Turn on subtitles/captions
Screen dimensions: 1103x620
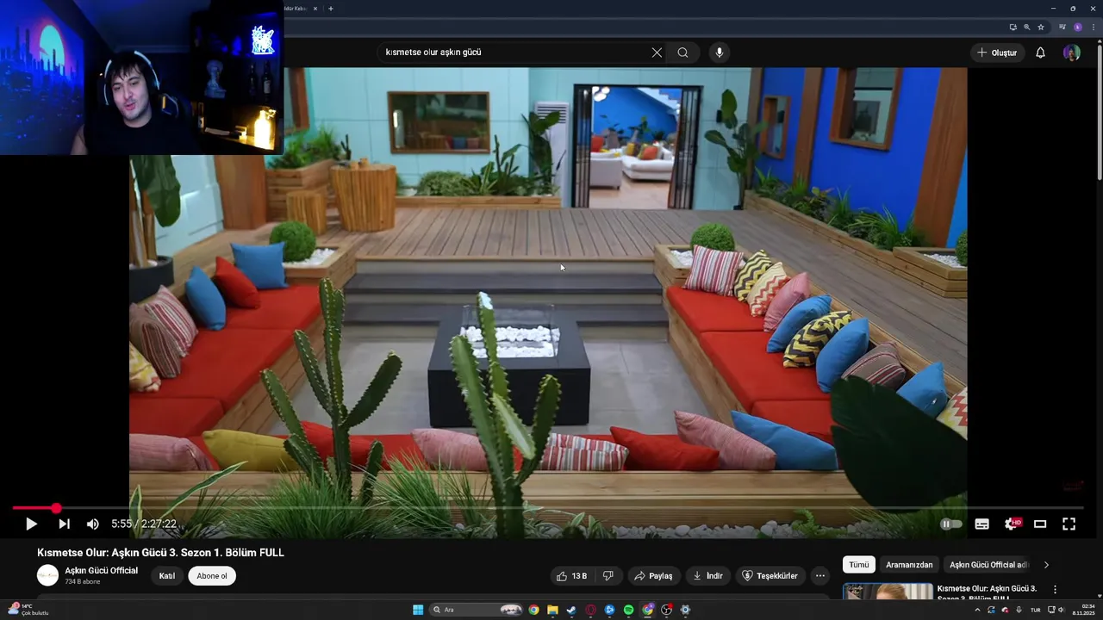tap(981, 524)
